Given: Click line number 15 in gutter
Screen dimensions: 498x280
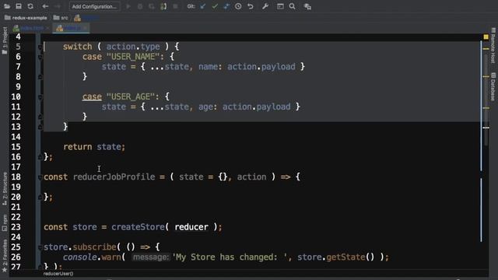Looking at the screenshot, I should click(16, 147).
